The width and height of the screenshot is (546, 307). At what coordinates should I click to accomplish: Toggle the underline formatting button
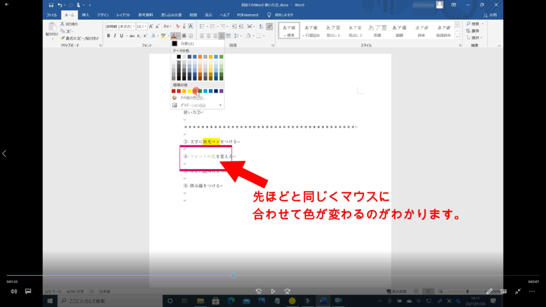(121, 36)
